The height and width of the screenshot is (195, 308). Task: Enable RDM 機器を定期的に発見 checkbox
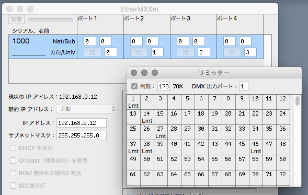point(13,173)
